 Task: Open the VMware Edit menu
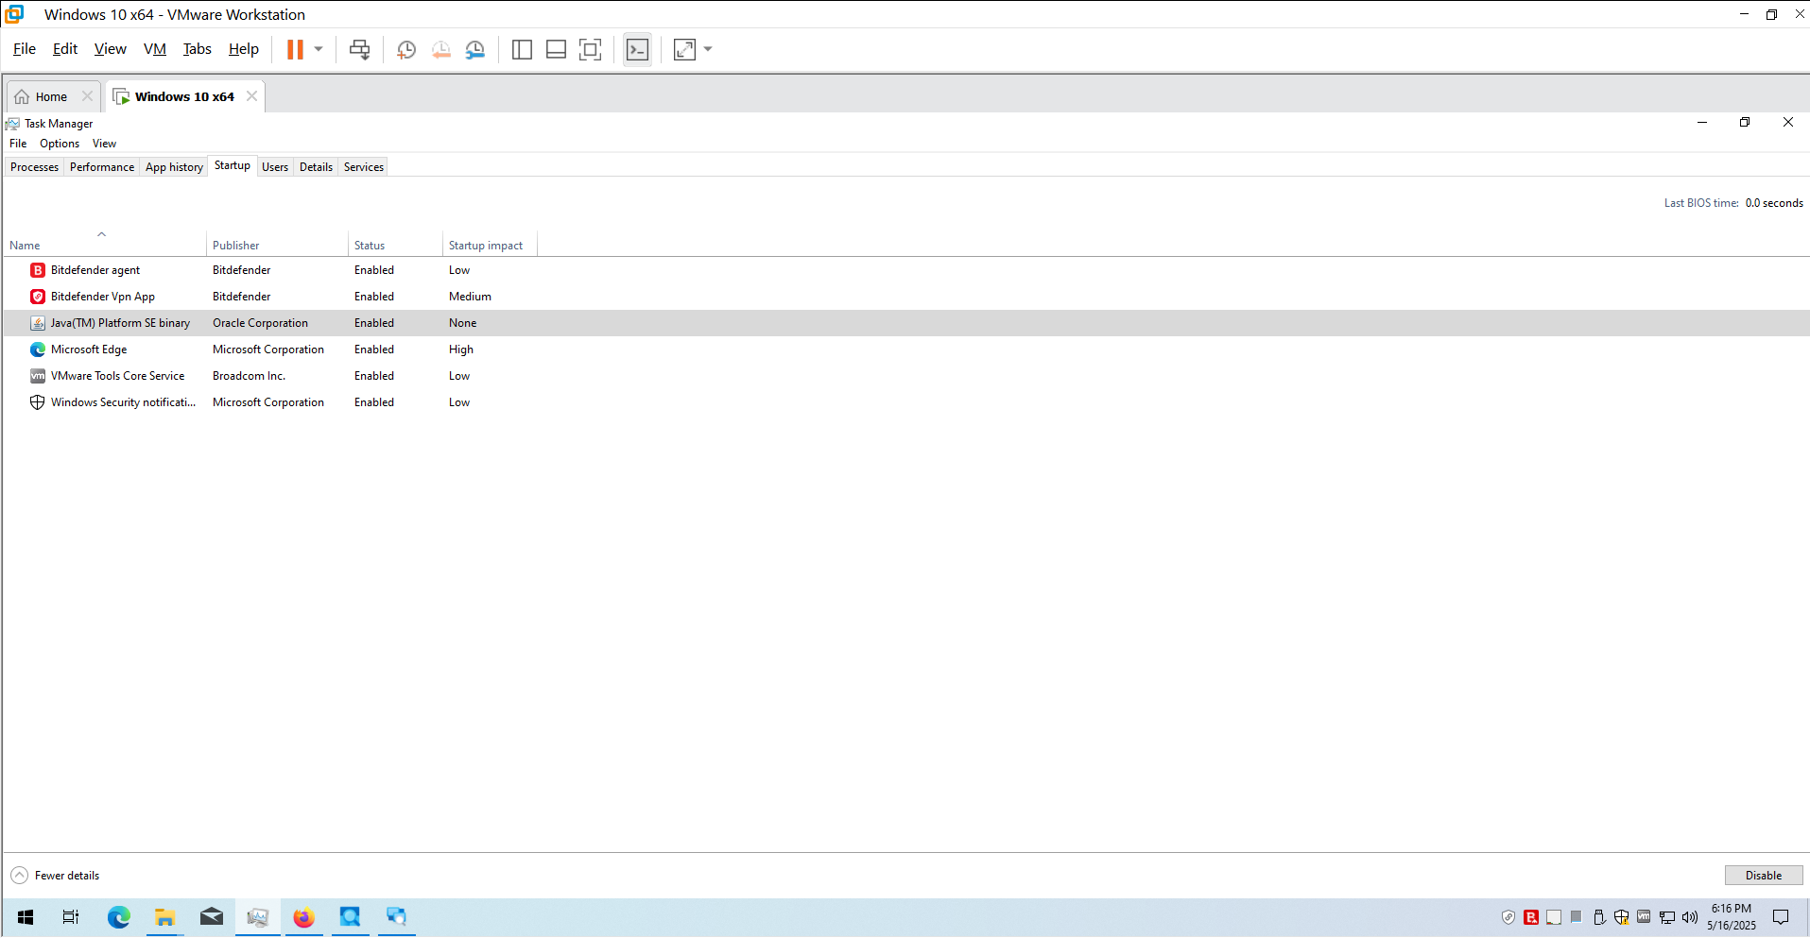[65, 49]
